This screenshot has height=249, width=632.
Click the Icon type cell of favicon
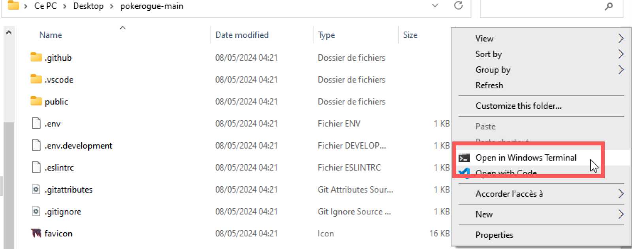[326, 233]
